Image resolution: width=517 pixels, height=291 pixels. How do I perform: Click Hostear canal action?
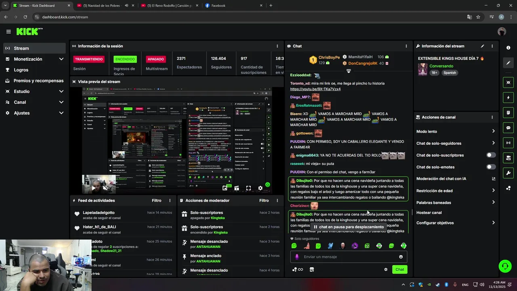429,213
